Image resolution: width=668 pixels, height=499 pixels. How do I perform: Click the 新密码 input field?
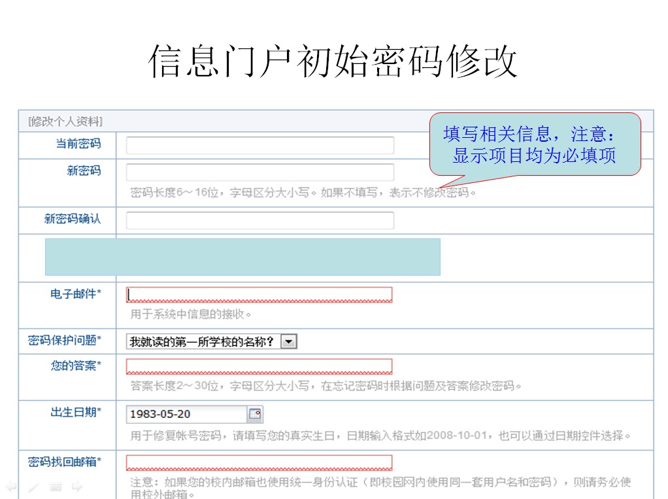coord(259,172)
